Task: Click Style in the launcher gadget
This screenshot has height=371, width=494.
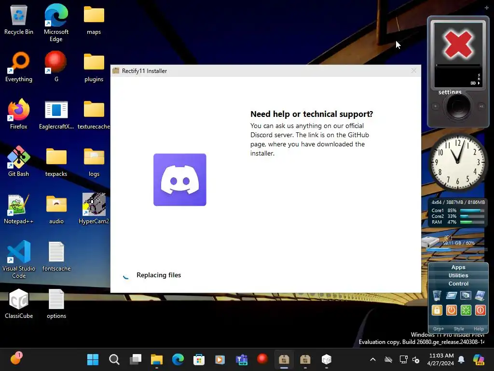Action: coord(459,328)
